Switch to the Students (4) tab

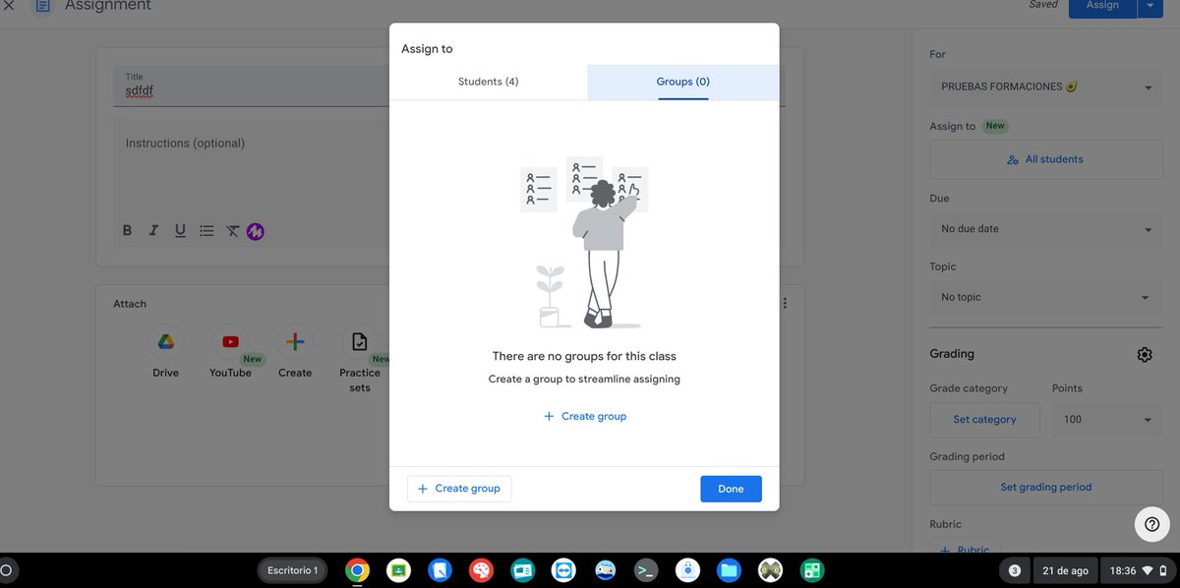(488, 82)
